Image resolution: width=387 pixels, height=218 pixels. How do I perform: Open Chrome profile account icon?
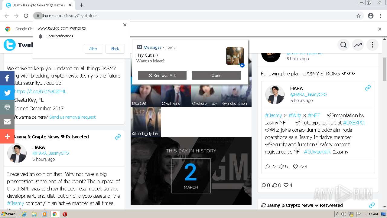click(x=371, y=16)
